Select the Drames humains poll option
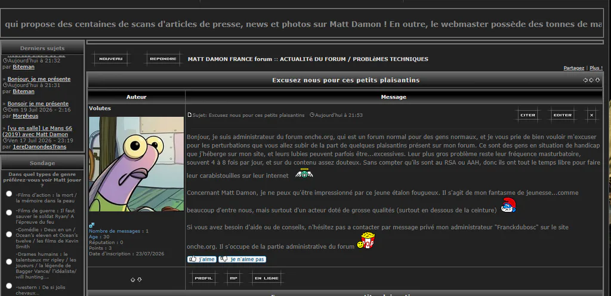The width and height of the screenshot is (611, 296). [9, 262]
